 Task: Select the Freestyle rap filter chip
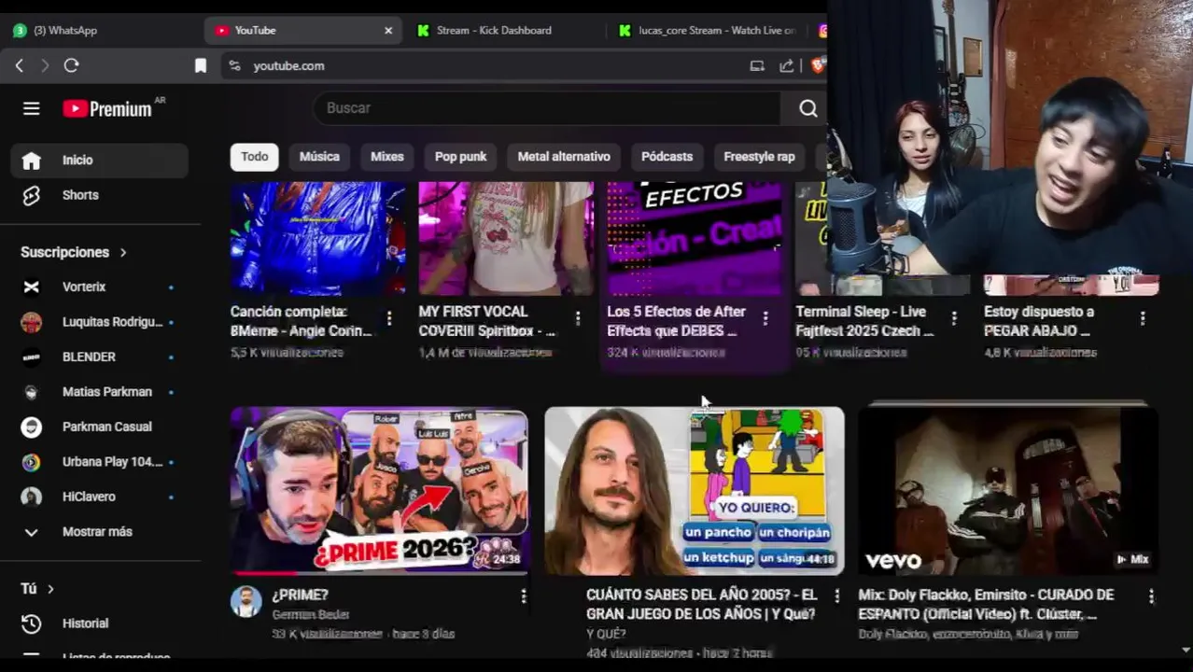pyautogui.click(x=759, y=157)
